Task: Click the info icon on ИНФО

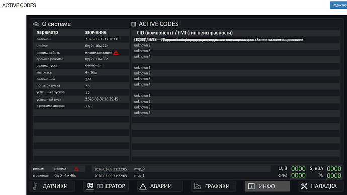Action: click(x=251, y=186)
